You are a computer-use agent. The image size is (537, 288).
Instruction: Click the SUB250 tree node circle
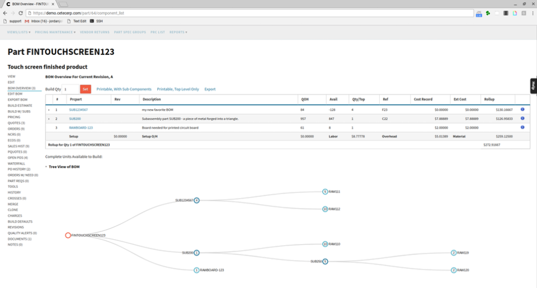tap(325, 261)
